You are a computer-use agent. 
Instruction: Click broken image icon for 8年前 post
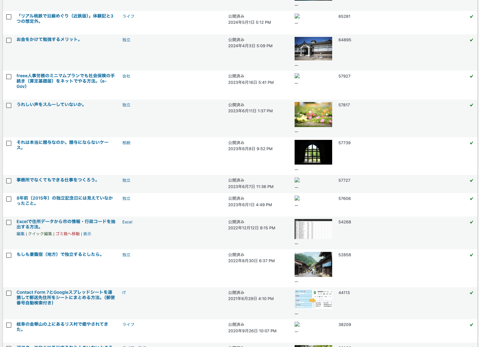tap(297, 198)
